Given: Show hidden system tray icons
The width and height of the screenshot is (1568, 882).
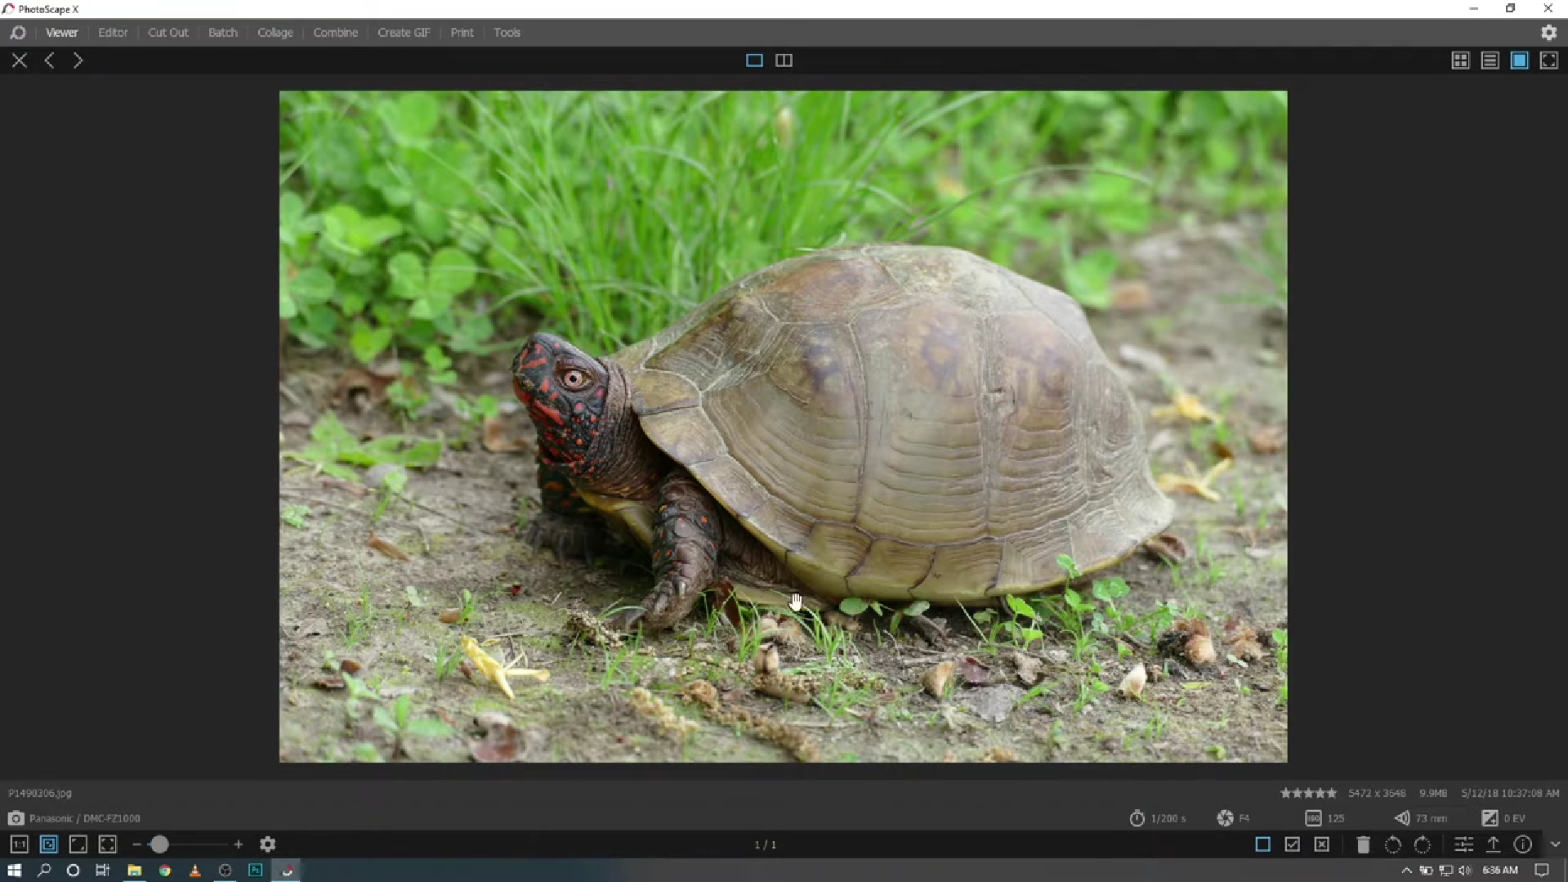Looking at the screenshot, I should 1406,871.
